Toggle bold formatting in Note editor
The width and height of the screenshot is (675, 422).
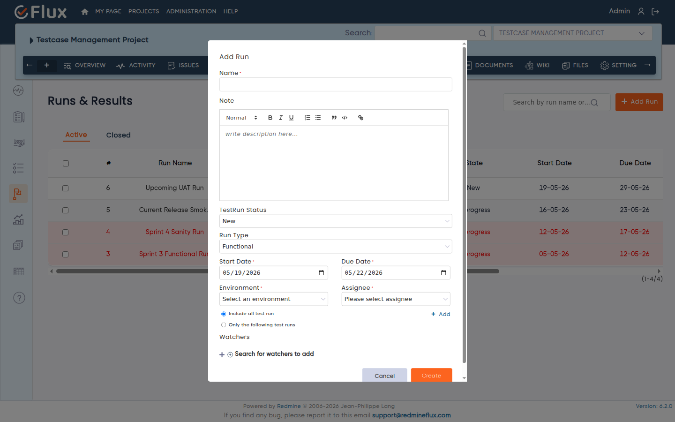click(270, 118)
